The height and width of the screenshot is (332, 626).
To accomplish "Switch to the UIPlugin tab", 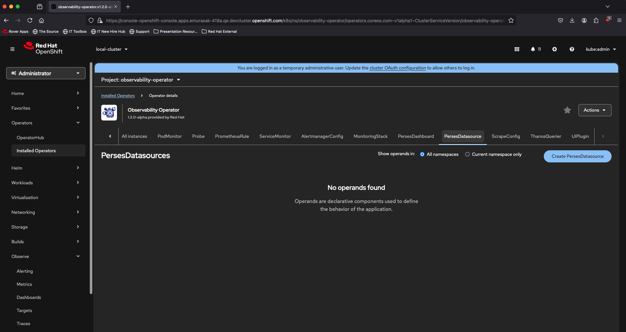I will tap(580, 136).
